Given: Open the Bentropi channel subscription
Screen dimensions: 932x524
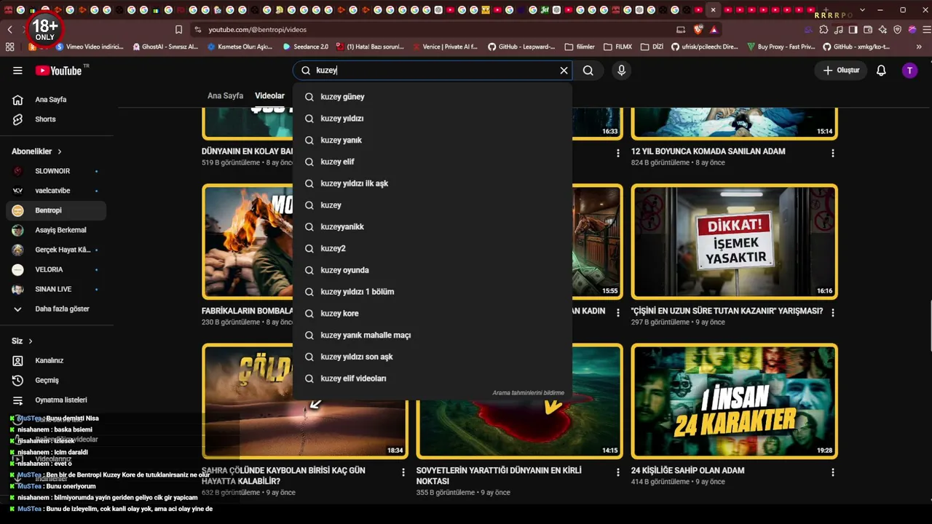Looking at the screenshot, I should click(56, 210).
